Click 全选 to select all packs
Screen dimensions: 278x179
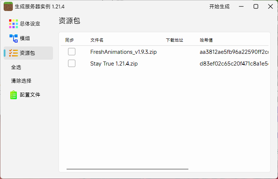pos(16,67)
